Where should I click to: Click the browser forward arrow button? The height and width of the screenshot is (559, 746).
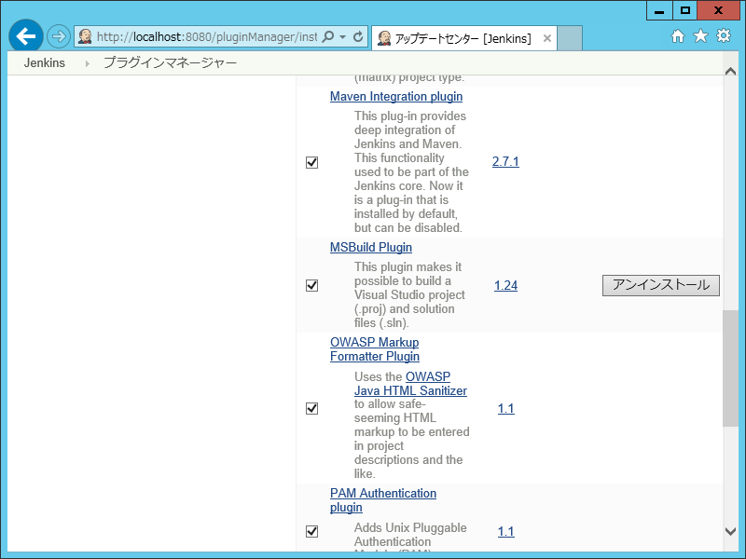pyautogui.click(x=59, y=36)
